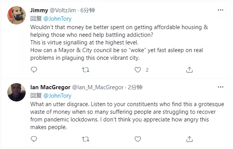Open more options for Ian MacGregor's tweet
The height and width of the screenshot is (149, 233).
click(220, 87)
